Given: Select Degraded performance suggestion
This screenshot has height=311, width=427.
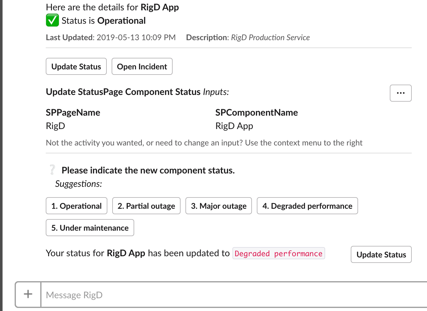Looking at the screenshot, I should pos(307,206).
